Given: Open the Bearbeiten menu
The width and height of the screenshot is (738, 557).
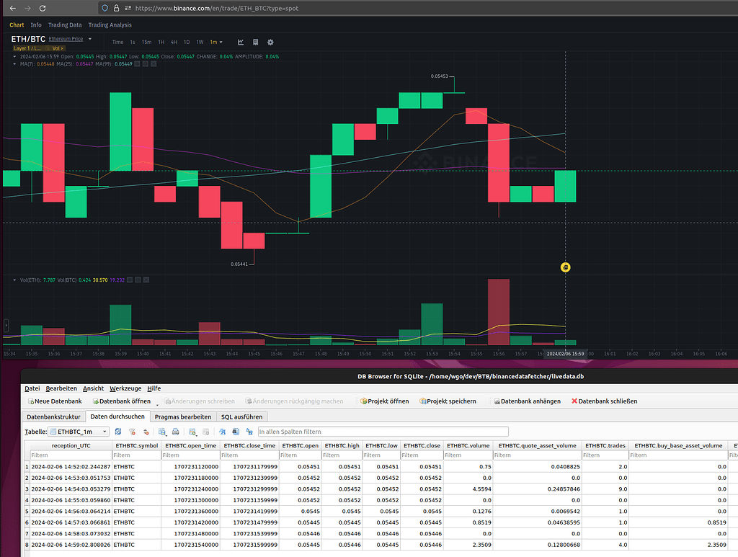Looking at the screenshot, I should (61, 388).
